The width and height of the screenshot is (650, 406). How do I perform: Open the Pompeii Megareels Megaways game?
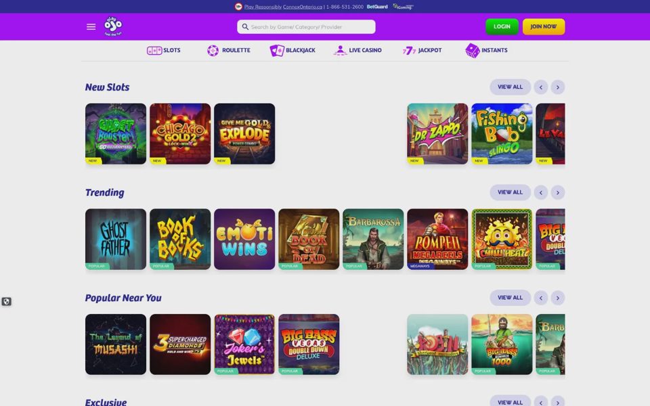coord(437,239)
